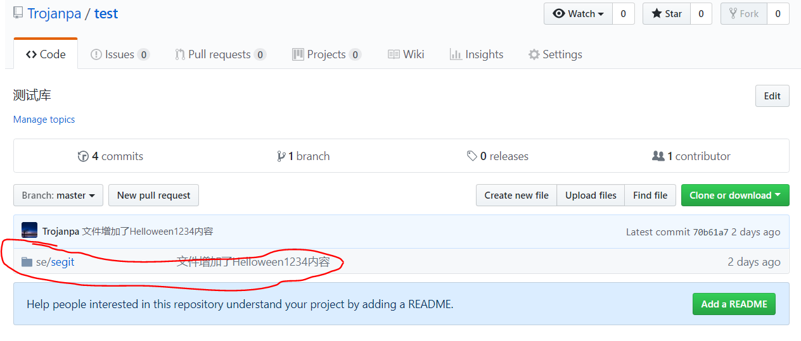Click Add a README button
Viewport: 801px width, 341px height.
click(x=734, y=304)
